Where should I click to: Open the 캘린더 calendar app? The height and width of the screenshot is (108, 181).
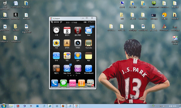67,30
